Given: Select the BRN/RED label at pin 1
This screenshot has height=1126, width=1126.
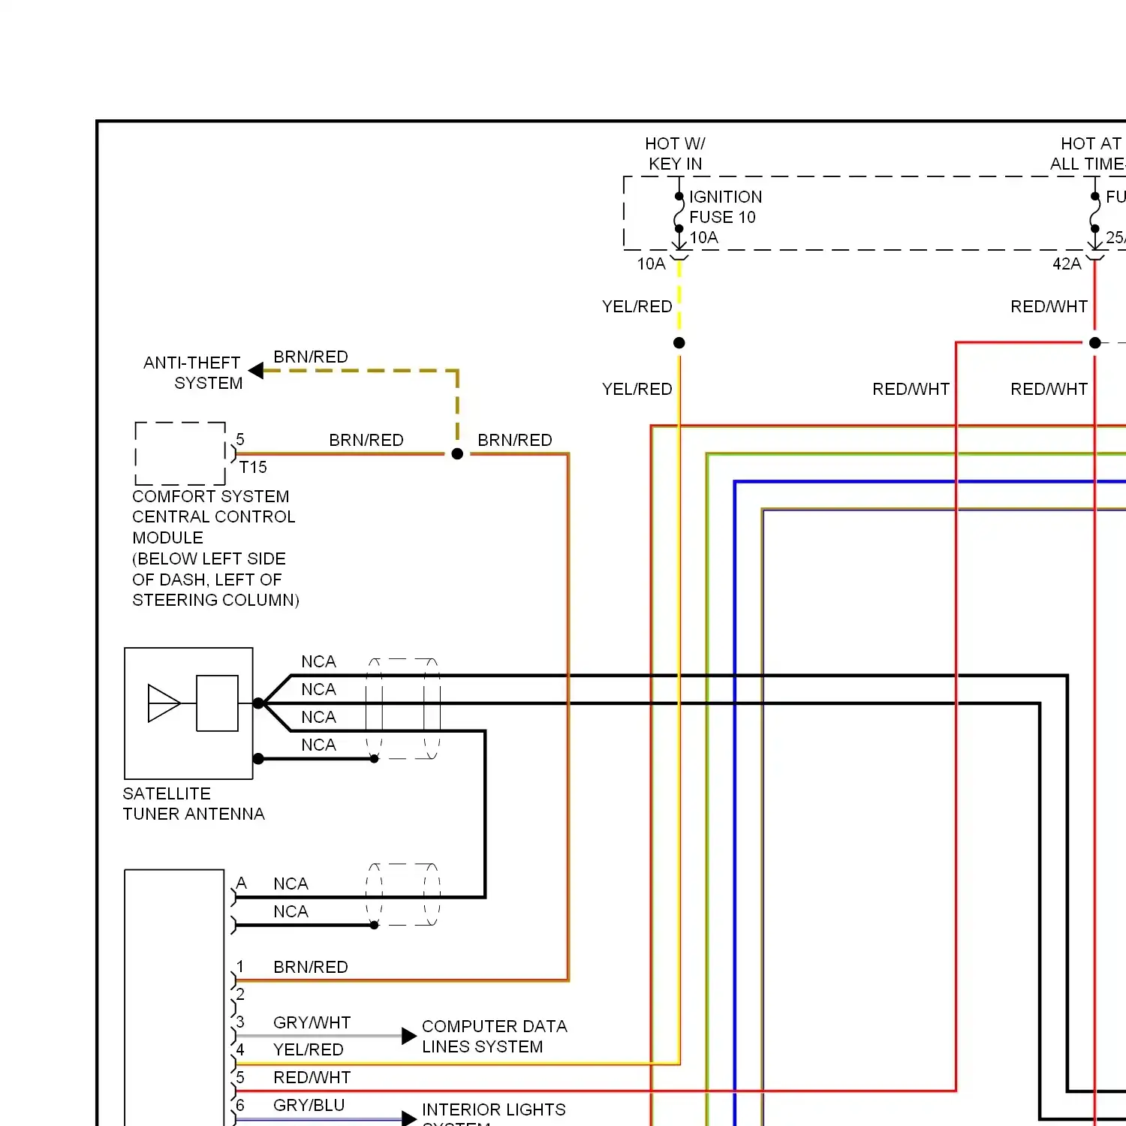Looking at the screenshot, I should pos(311,967).
